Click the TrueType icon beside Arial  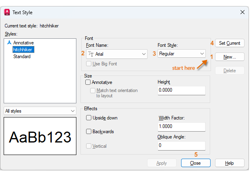91,54
